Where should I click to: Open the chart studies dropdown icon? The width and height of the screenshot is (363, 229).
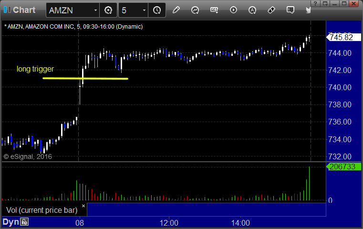tap(195, 10)
